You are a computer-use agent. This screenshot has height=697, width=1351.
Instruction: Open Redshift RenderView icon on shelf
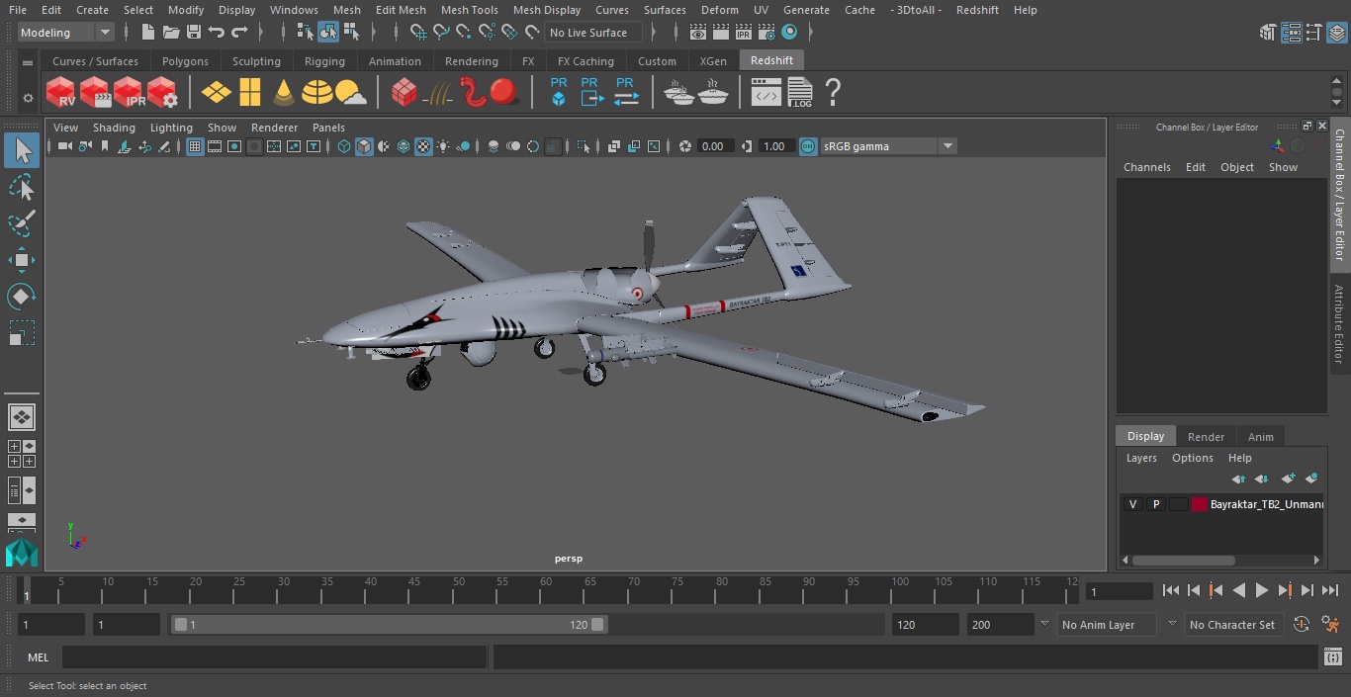[x=61, y=93]
